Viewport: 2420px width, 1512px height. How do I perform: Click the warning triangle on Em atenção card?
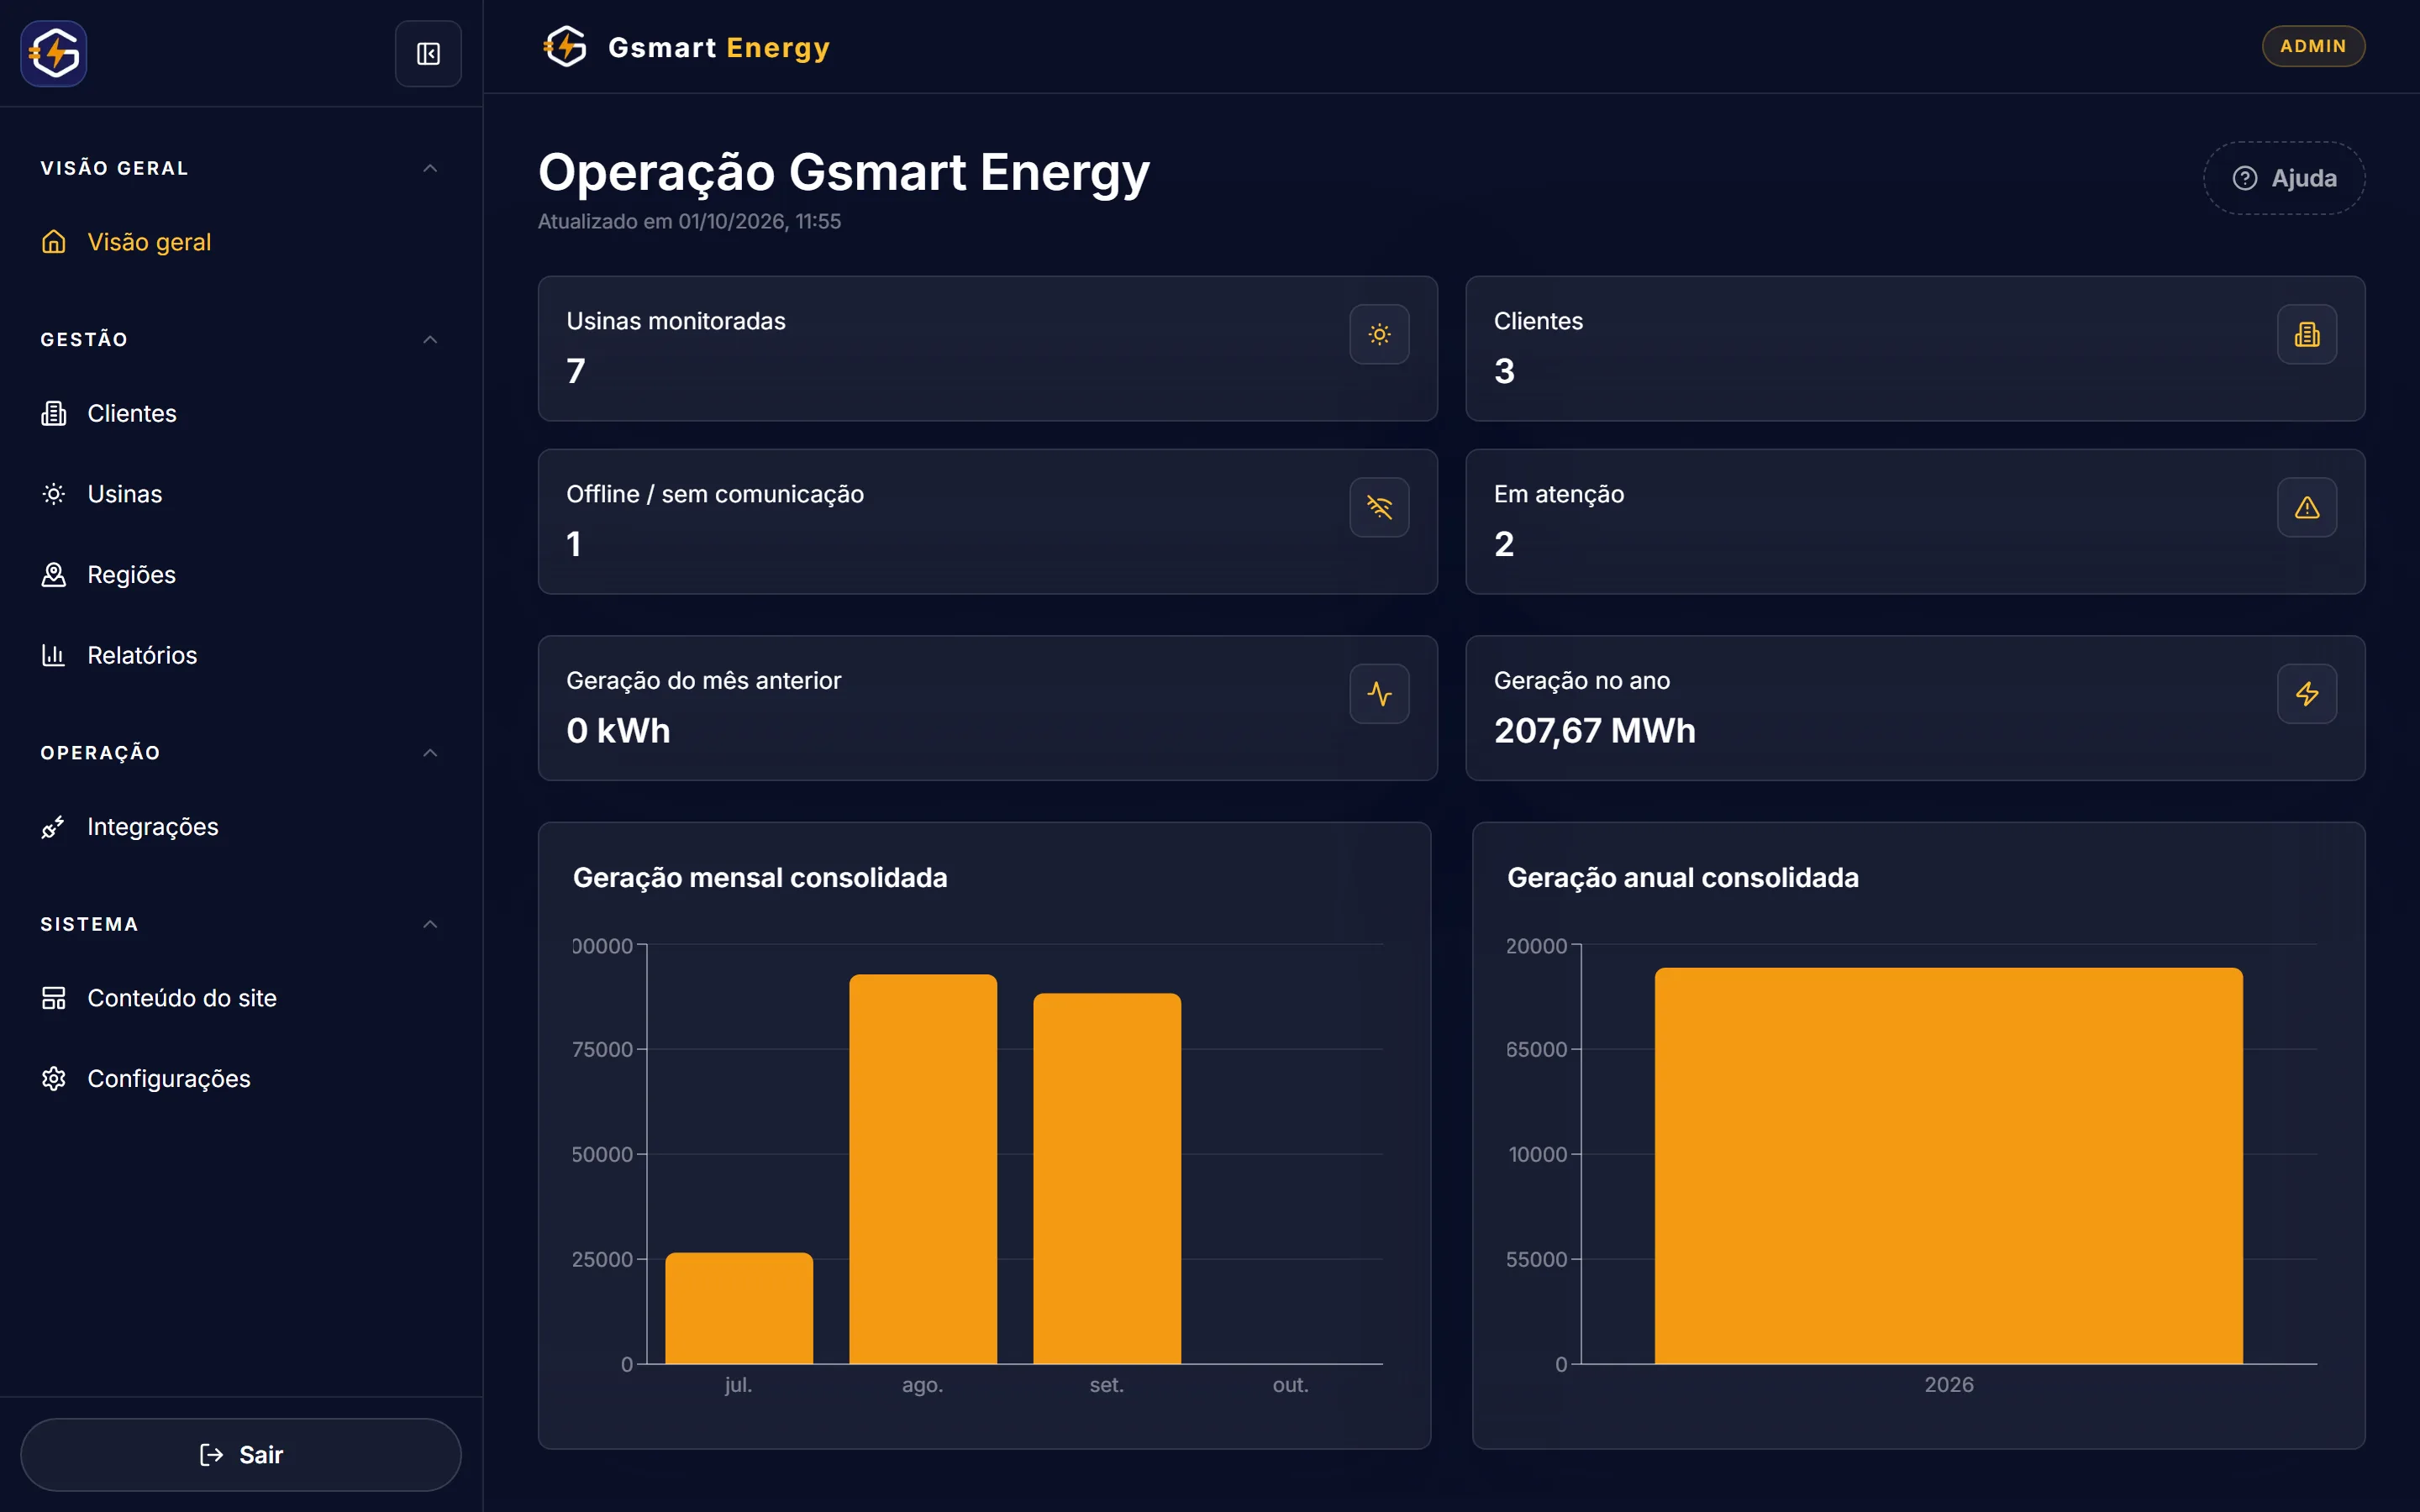coord(2306,507)
